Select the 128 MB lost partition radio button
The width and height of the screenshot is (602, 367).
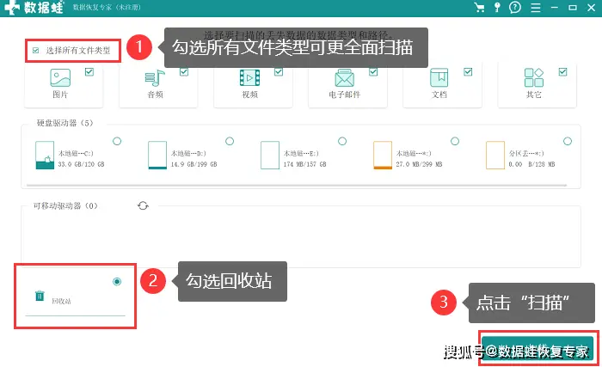tap(568, 141)
